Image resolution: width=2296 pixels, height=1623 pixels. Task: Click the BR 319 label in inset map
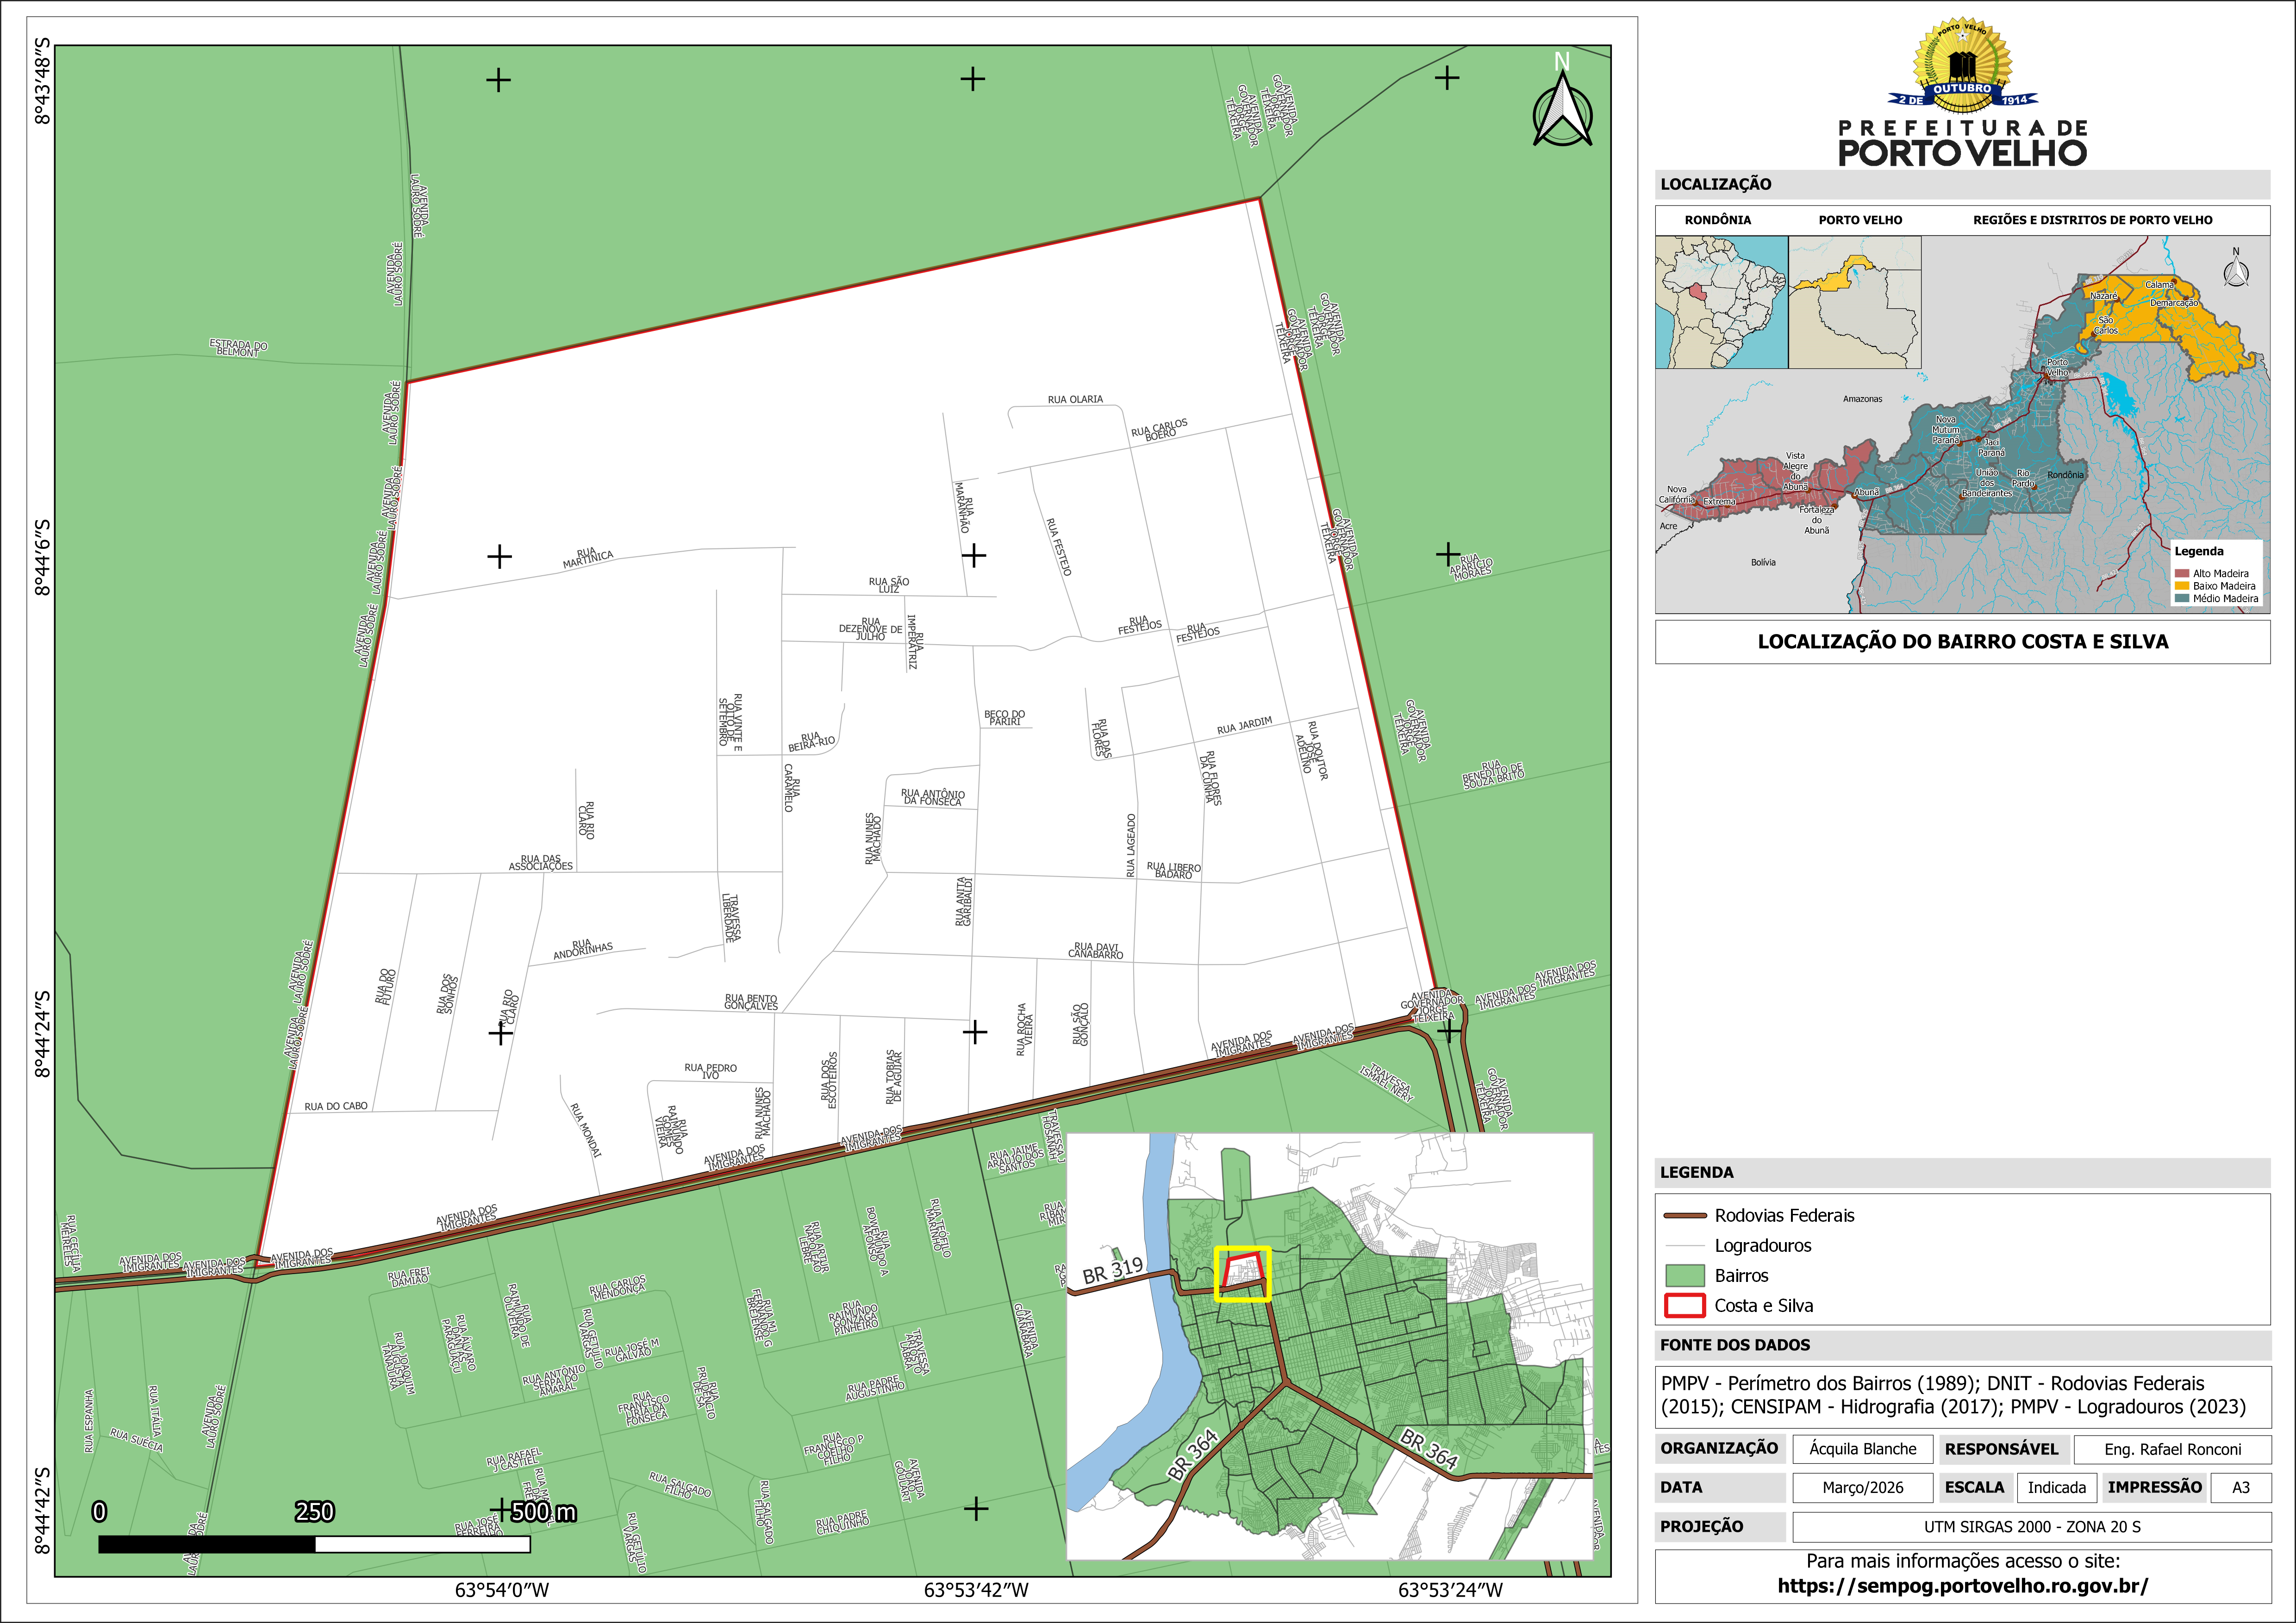pyautogui.click(x=1112, y=1270)
